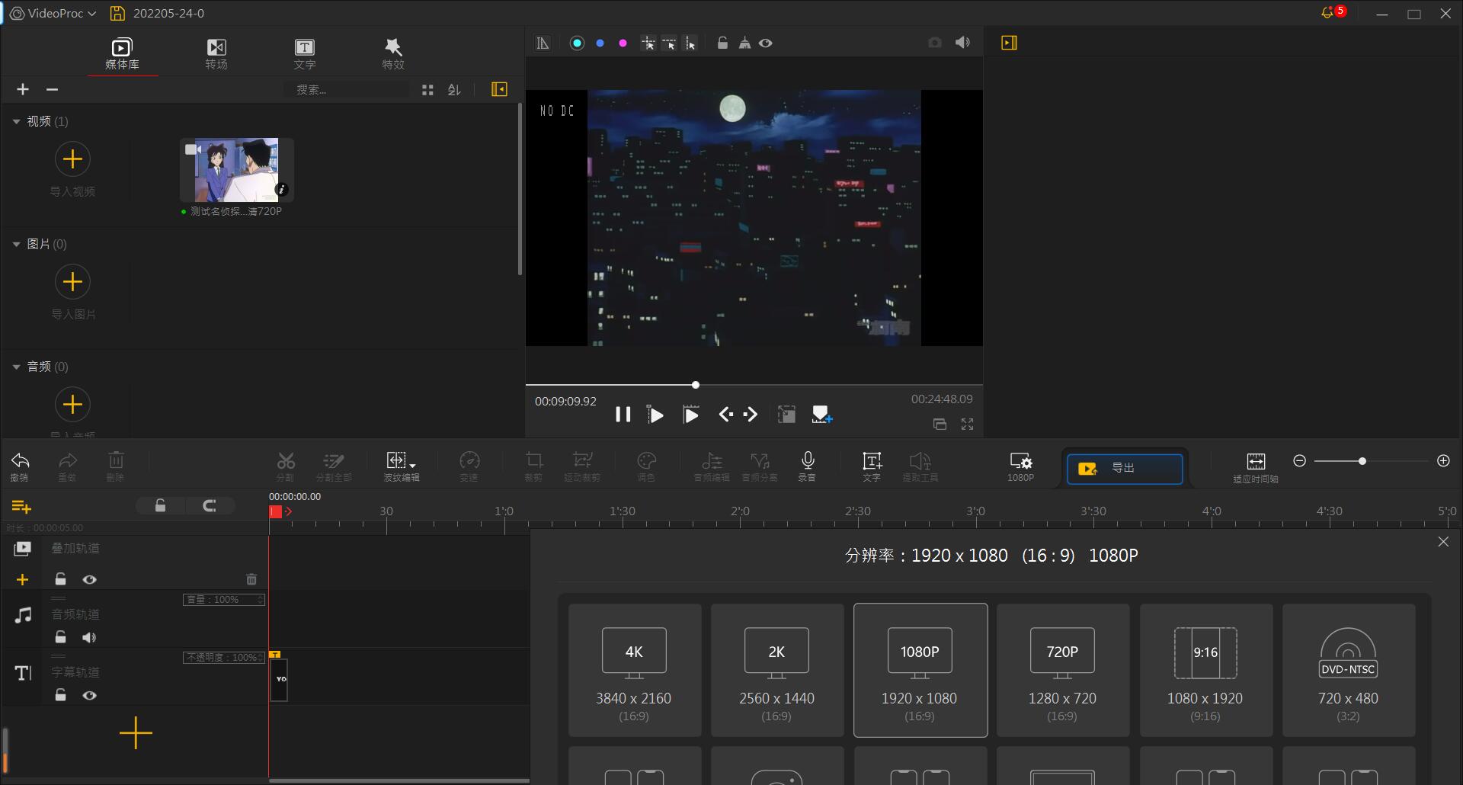The width and height of the screenshot is (1463, 785).
Task: Toggle guide visibility eye in preview toolbar
Action: tap(766, 43)
